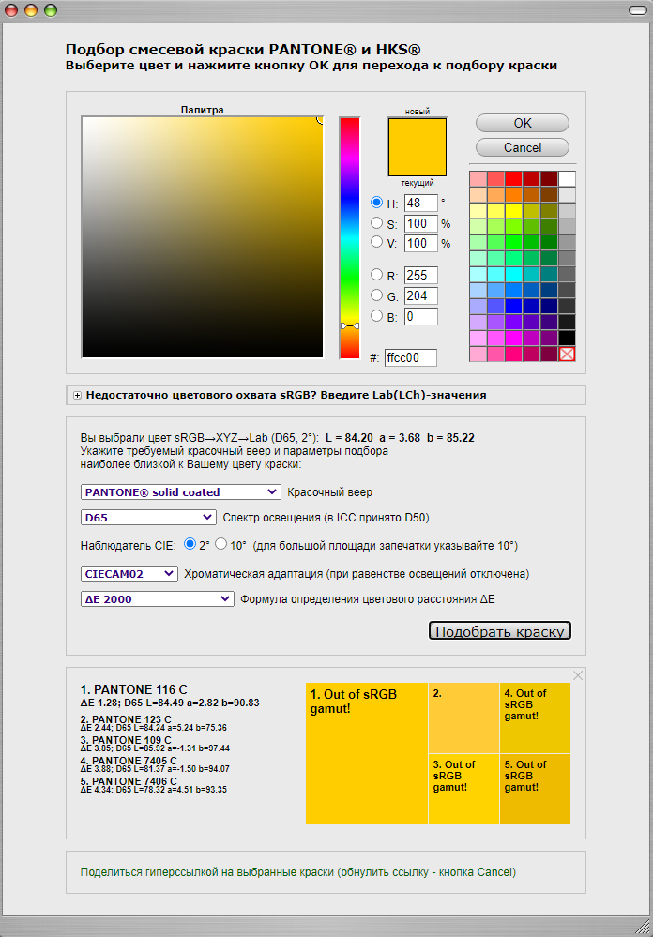Screen dimensions: 653x937
Task: Expand the Lab(LCh) values section
Action: click(77, 396)
